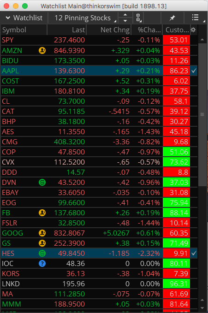Select the BIDU symbol

pyautogui.click(x=10, y=60)
